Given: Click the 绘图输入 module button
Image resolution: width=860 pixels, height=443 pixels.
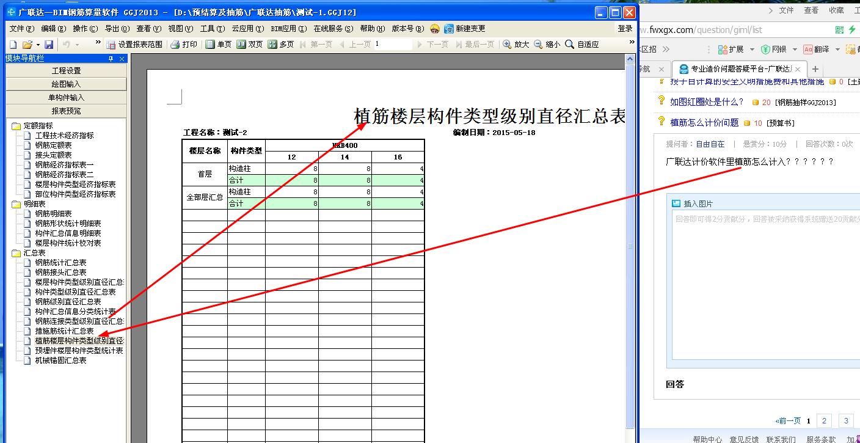Looking at the screenshot, I should point(66,84).
